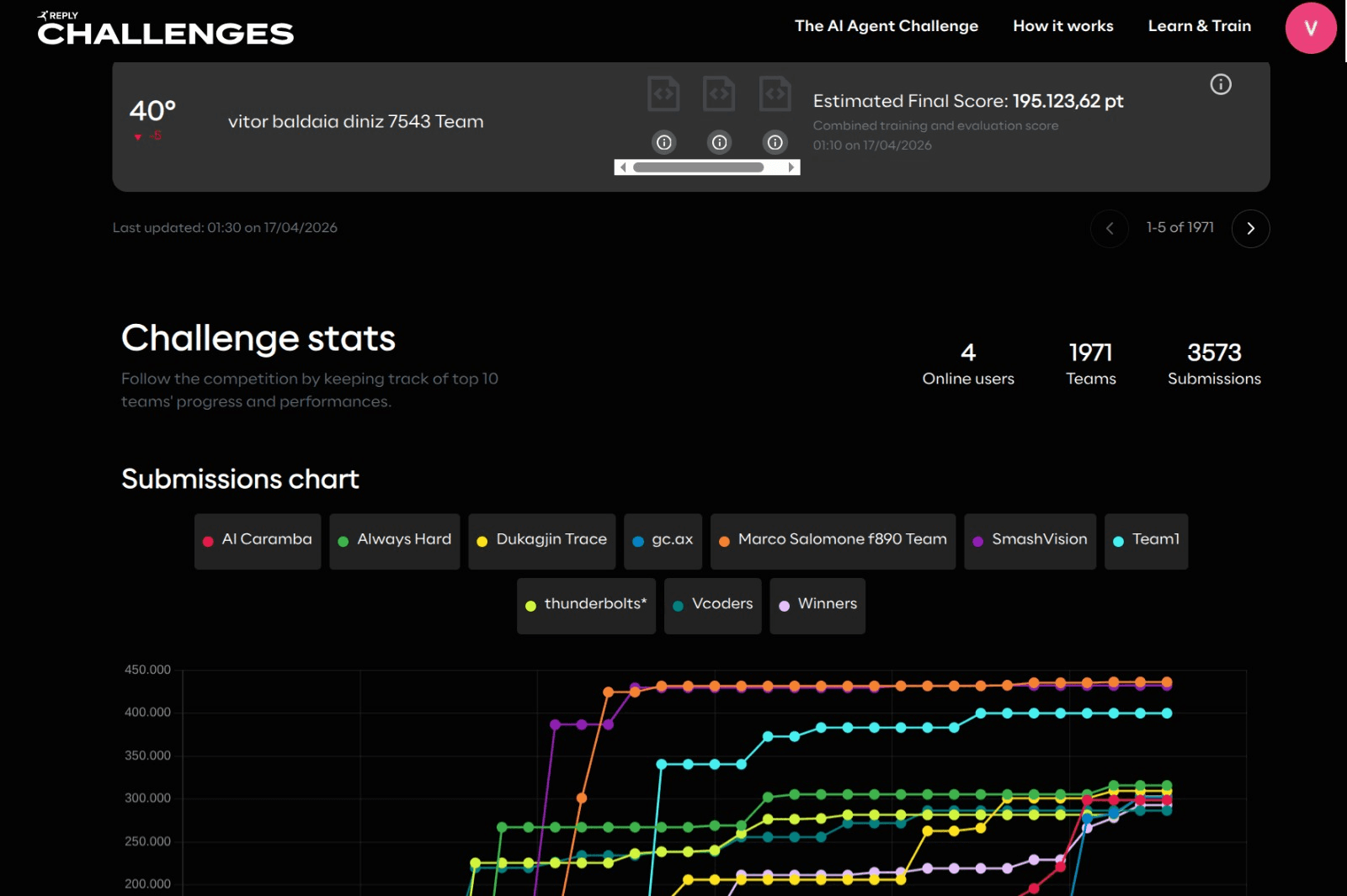
Task: Click the horizontal scrollbar thumb under file icons
Action: click(x=699, y=167)
